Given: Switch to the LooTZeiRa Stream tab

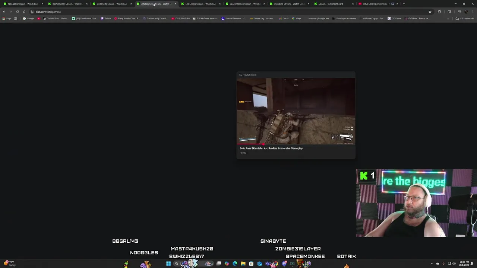Looking at the screenshot, I should point(200,4).
